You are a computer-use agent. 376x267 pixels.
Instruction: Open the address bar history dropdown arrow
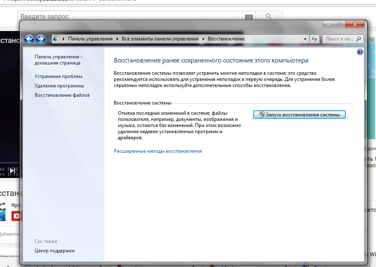click(x=305, y=39)
